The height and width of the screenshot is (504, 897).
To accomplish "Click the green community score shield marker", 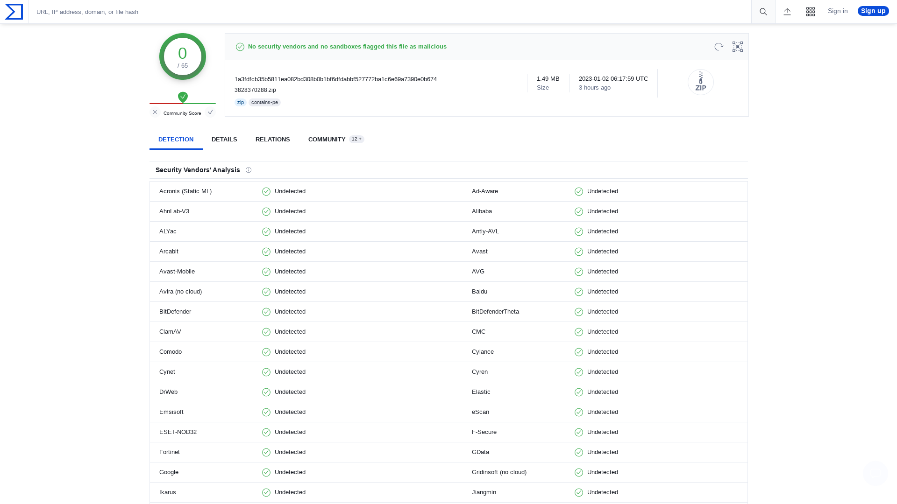I will [183, 97].
